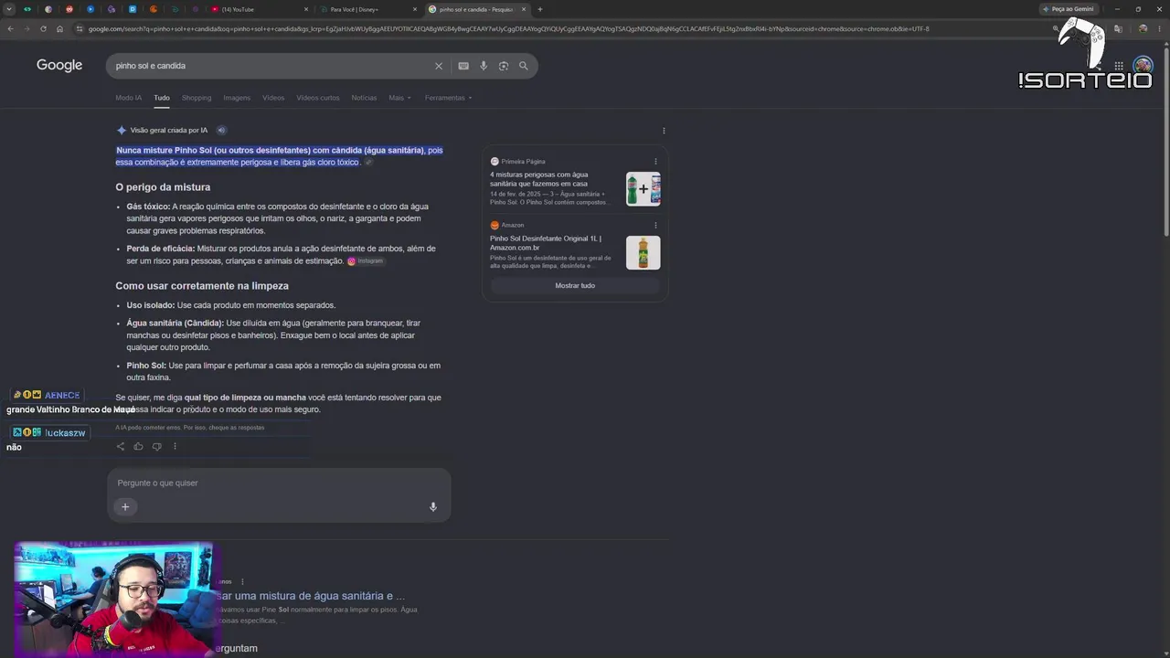Image resolution: width=1170 pixels, height=658 pixels.
Task: Open the Amazon Pinho Sol product thumbnail
Action: tap(643, 253)
